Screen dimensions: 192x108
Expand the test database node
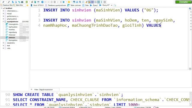click(3, 46)
